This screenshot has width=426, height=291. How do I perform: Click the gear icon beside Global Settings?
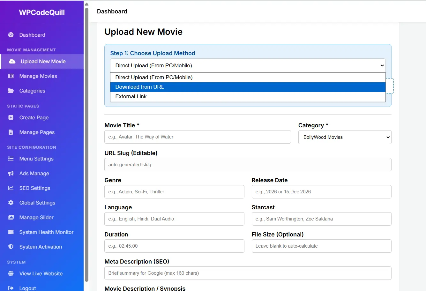[x=11, y=203]
